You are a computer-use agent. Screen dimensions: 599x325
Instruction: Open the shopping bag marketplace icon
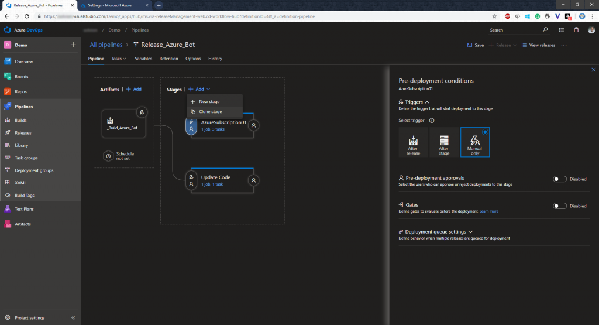576,30
